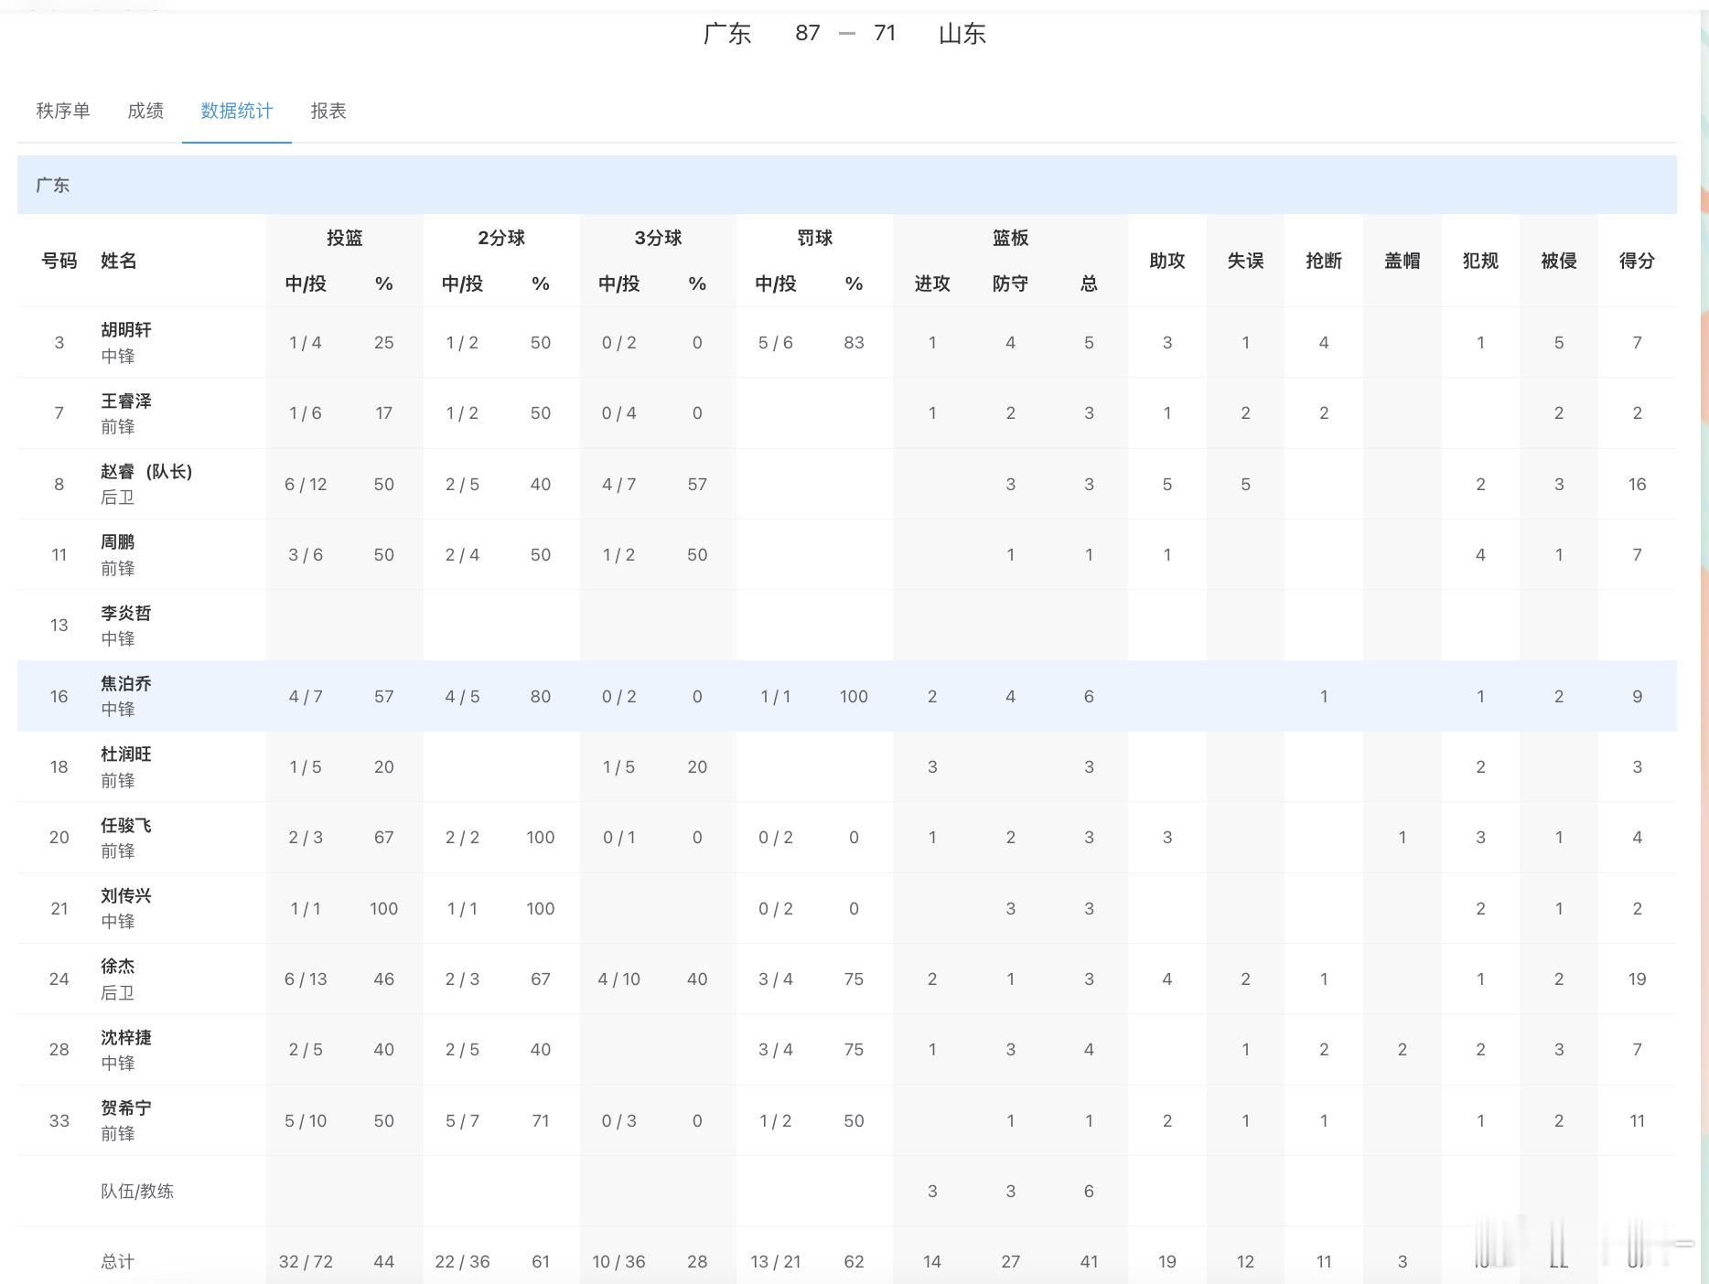
Task: Click 焦泊乔's two-pointers value 4 / 5
Action: click(x=462, y=696)
